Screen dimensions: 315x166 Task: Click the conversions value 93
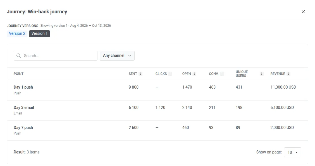click(x=211, y=128)
